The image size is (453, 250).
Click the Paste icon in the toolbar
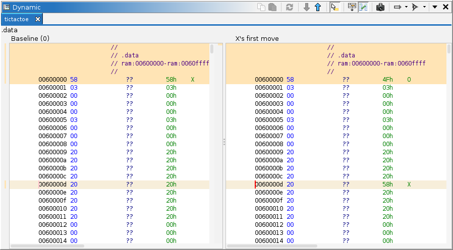(x=272, y=7)
